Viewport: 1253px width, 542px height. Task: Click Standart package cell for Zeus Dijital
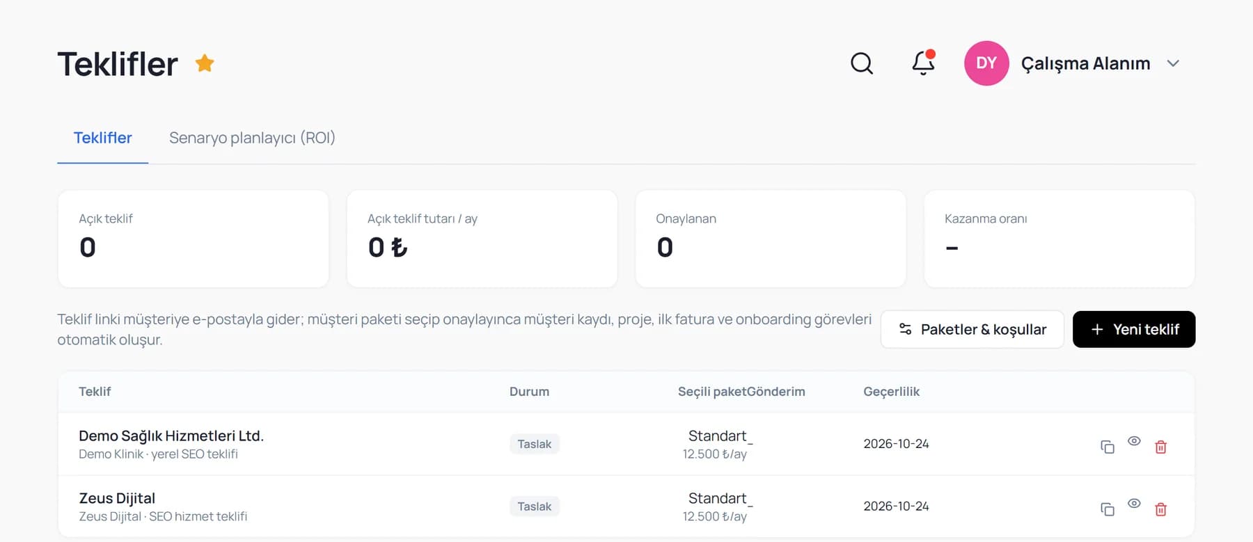tap(717, 507)
